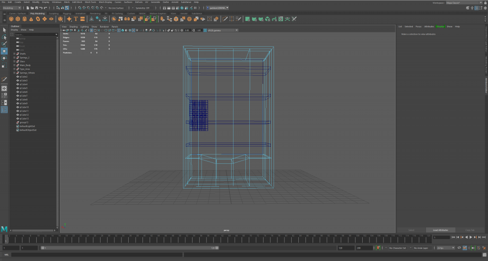Screen dimensions: 488x261
Task: Open the Focus menu in Attribute Editor
Action: pyautogui.click(x=418, y=26)
